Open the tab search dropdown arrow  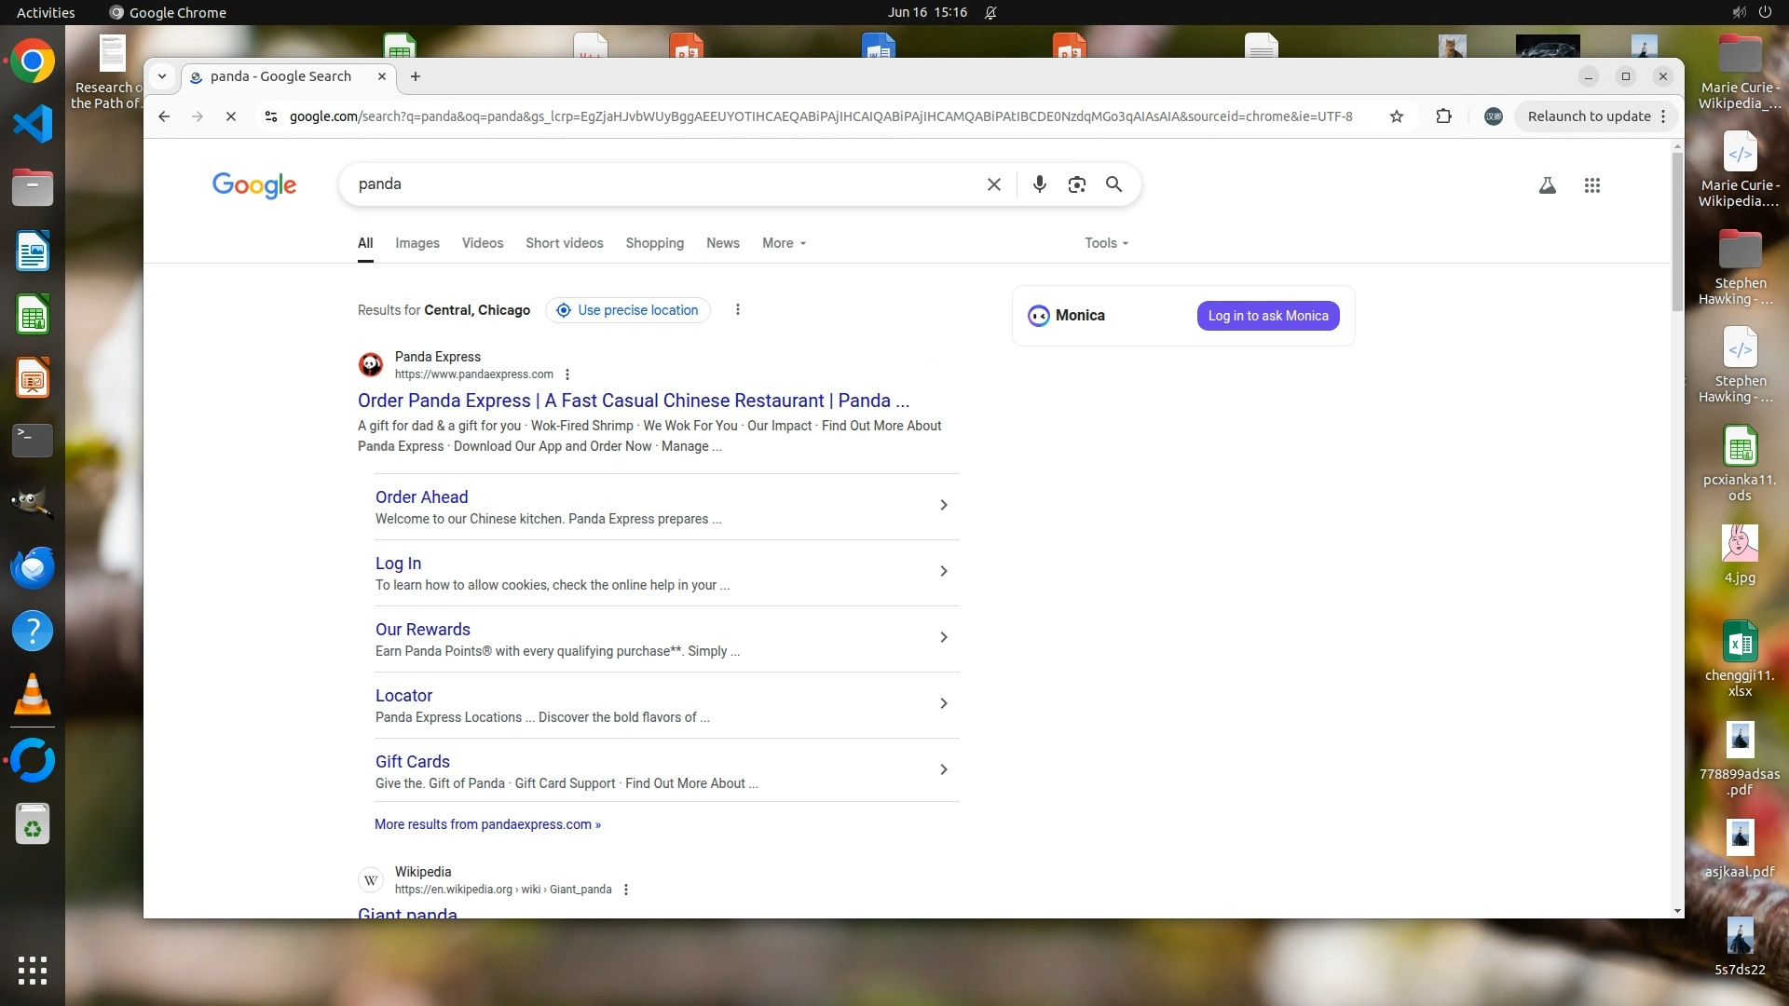point(162,76)
